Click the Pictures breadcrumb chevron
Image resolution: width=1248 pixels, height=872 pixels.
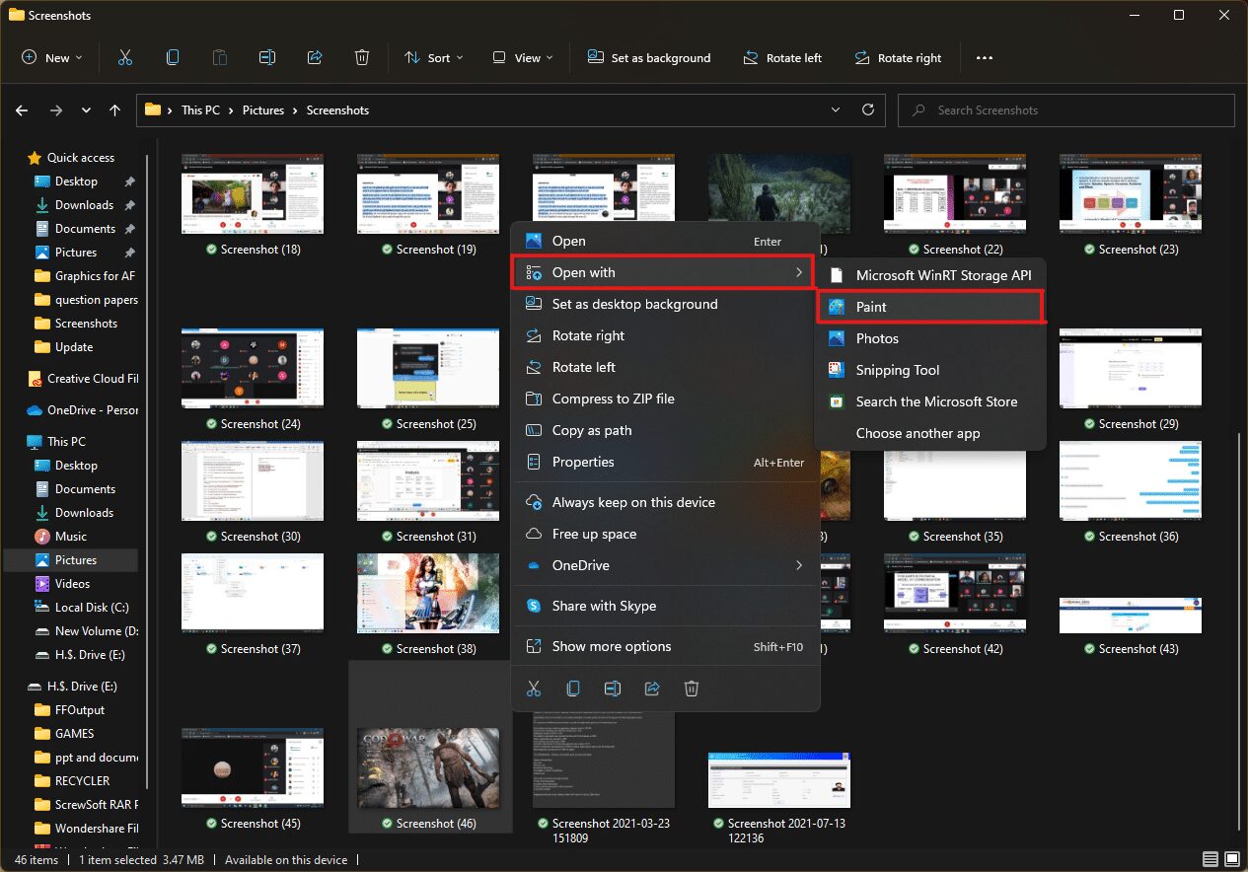[296, 110]
